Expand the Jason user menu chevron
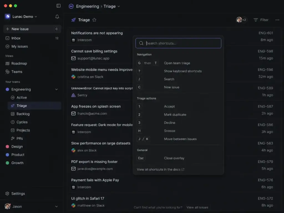 (x=57, y=206)
